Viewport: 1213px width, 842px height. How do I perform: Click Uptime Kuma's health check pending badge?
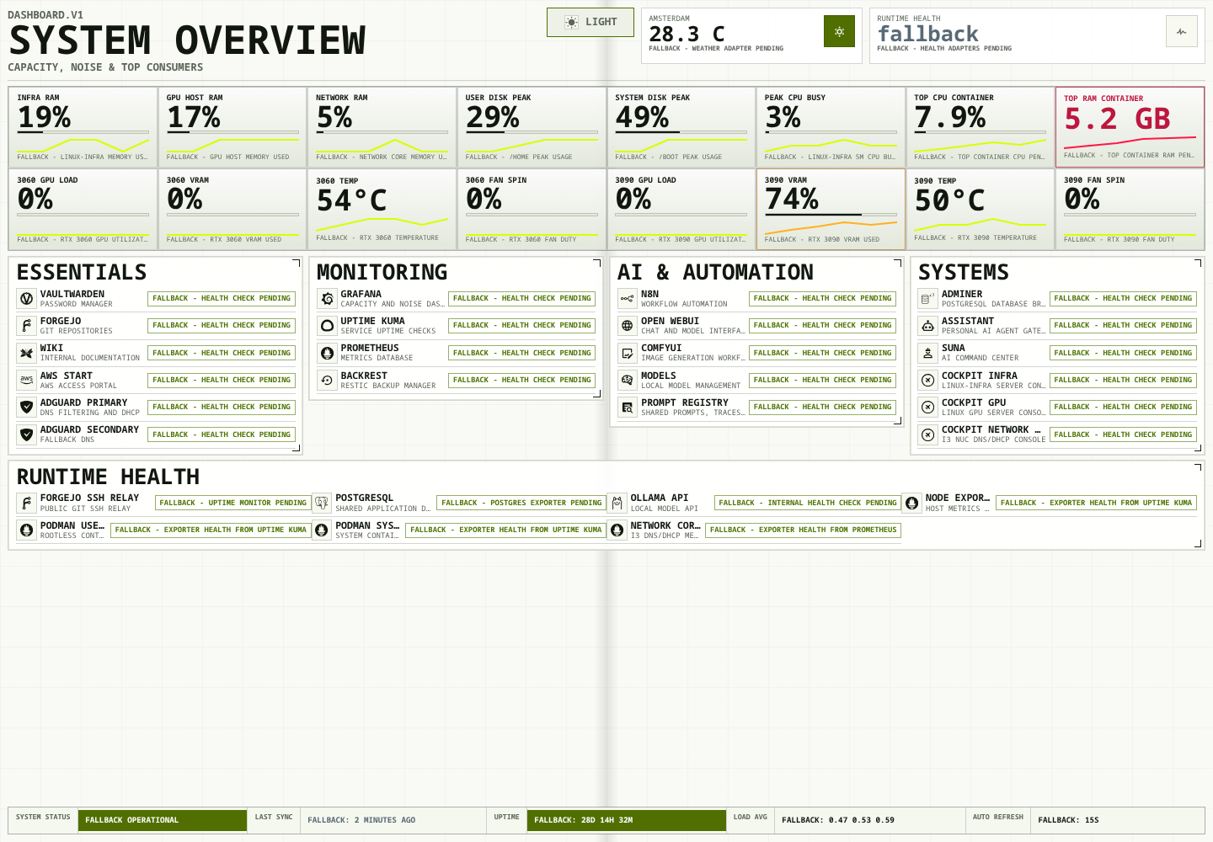(522, 325)
